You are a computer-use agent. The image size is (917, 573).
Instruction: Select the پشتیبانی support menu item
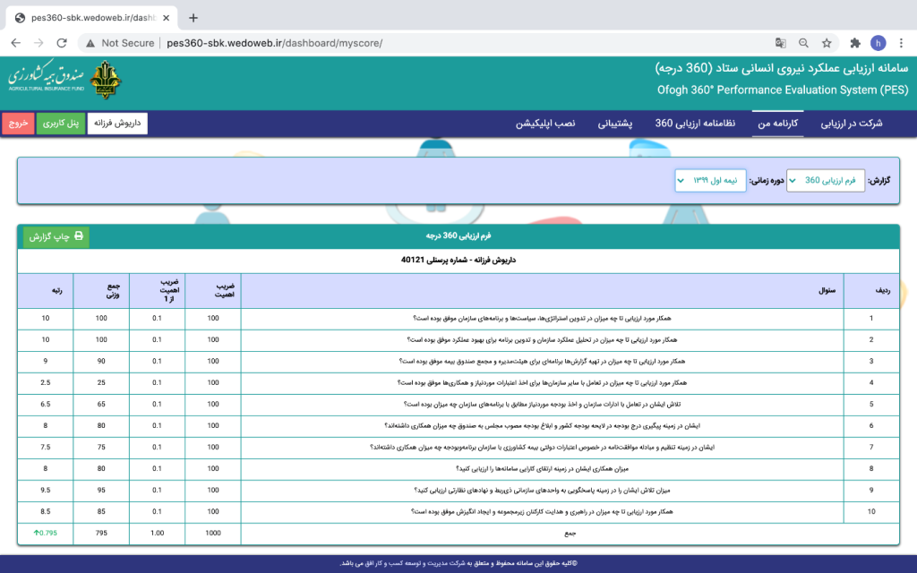[614, 124]
